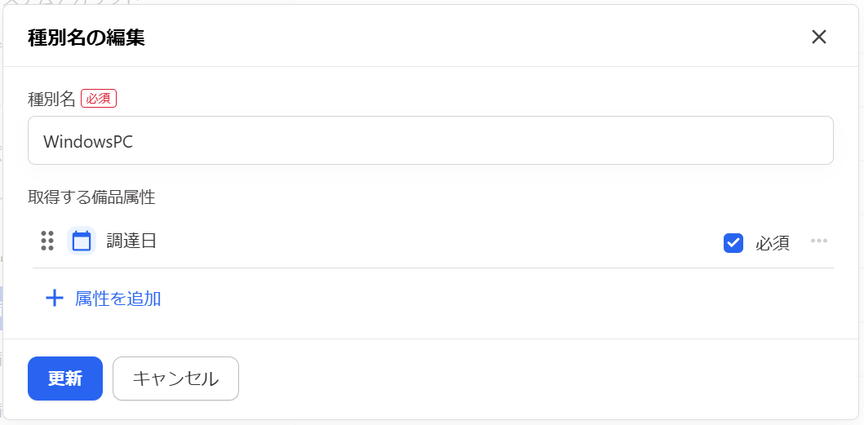Click the blue 更新 button
This screenshot has height=425, width=864.
(65, 379)
